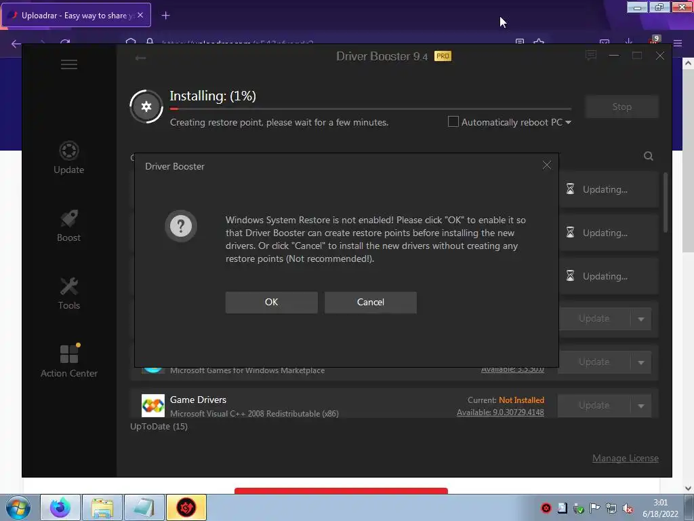Open the Available 9.0.30729.4148 version link
The height and width of the screenshot is (521, 694).
[x=500, y=412]
